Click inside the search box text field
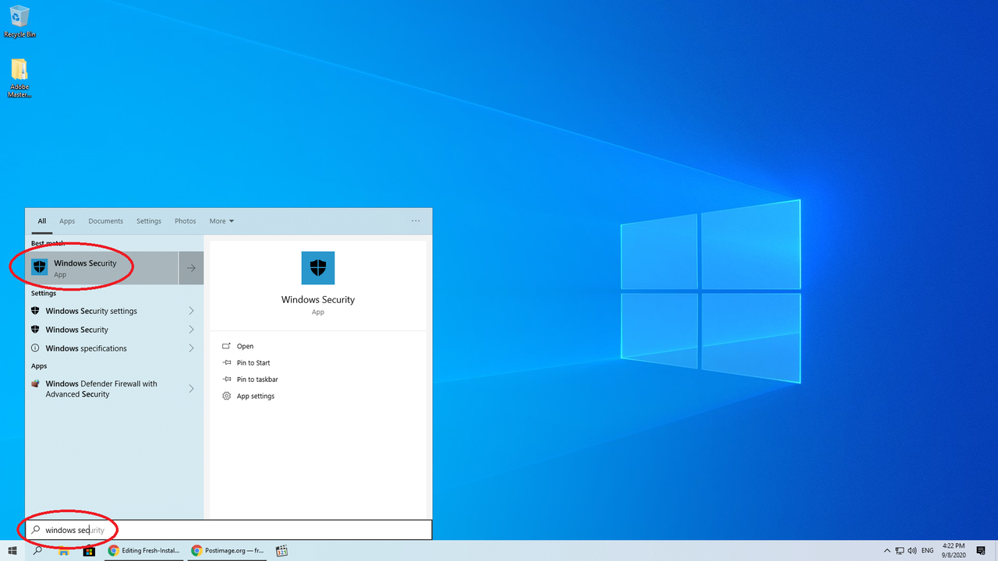This screenshot has width=998, height=561. [x=228, y=530]
